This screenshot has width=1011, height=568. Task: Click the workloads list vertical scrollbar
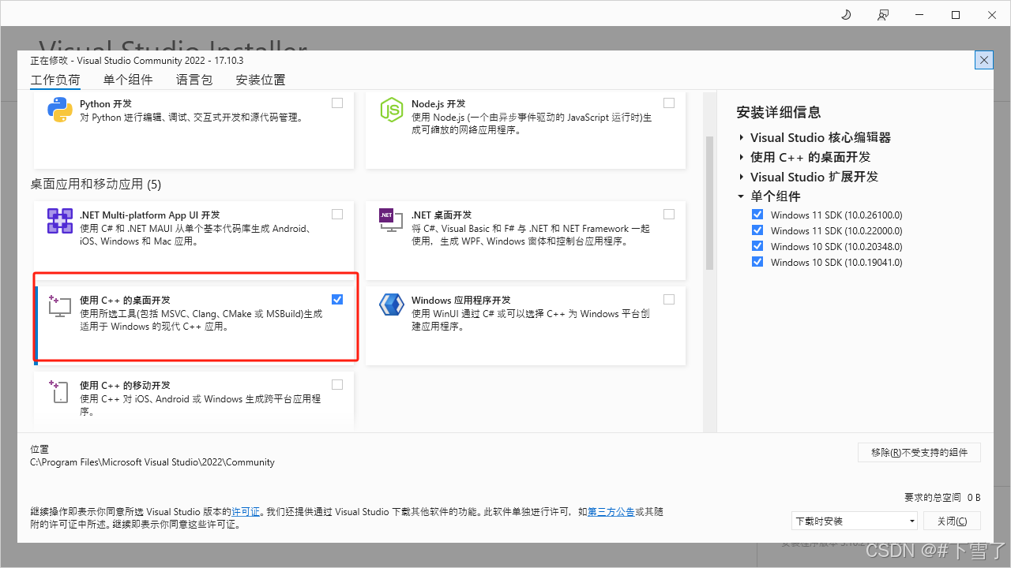click(709, 203)
